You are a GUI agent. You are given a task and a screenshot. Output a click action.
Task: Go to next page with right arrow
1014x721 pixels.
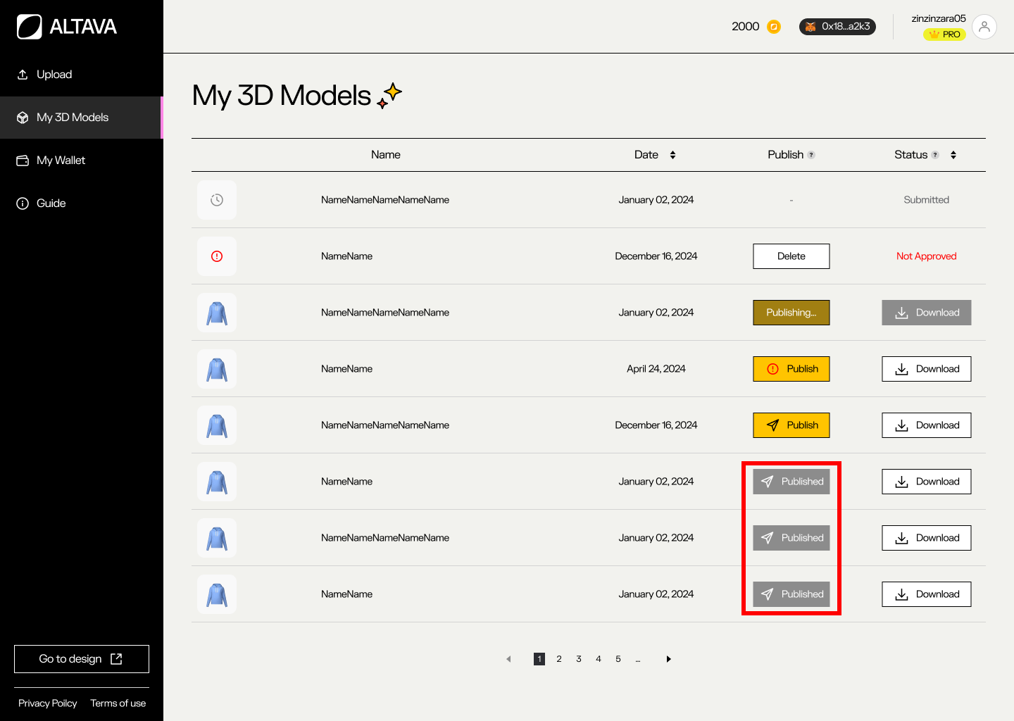pyautogui.click(x=668, y=659)
